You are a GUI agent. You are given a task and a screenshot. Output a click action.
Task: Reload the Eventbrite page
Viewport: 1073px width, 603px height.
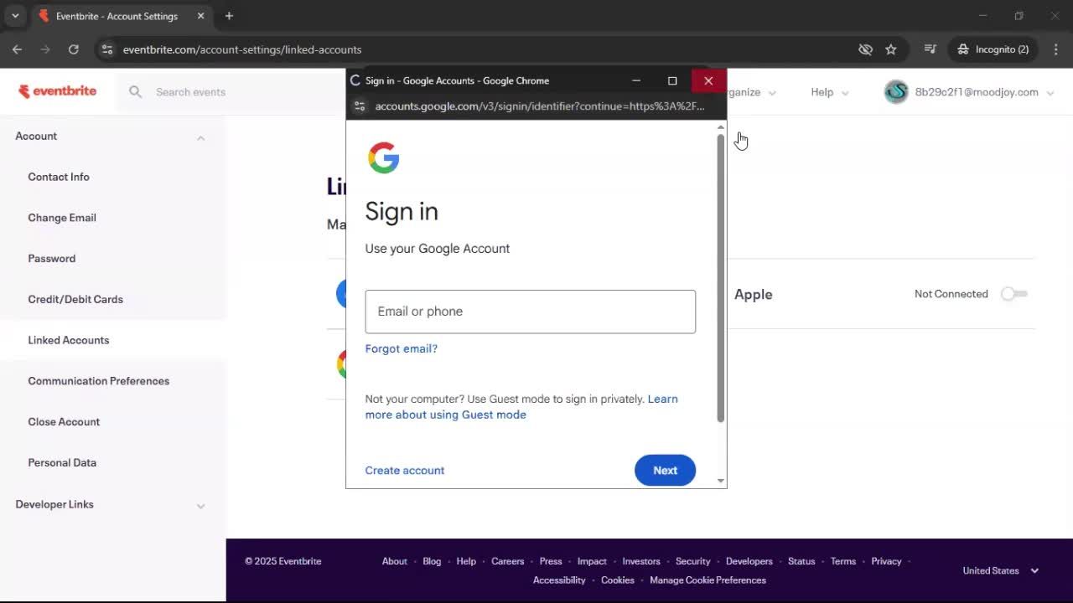[74, 49]
